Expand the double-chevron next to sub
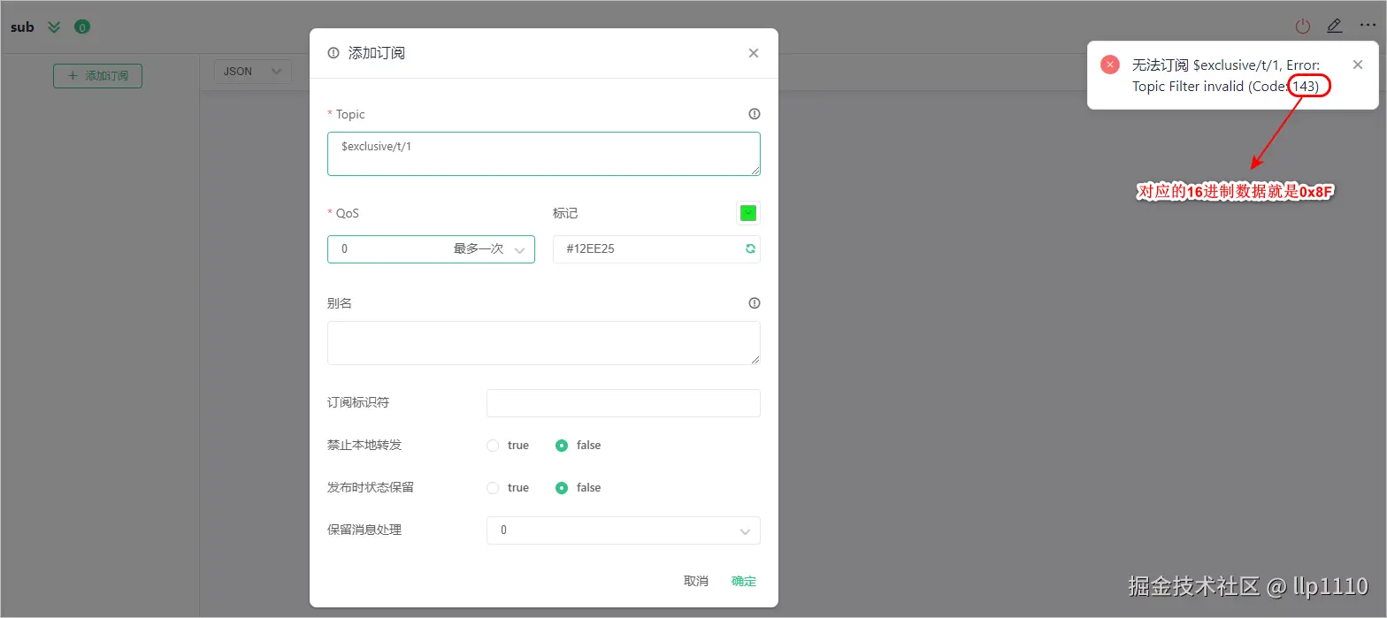Image resolution: width=1387 pixels, height=618 pixels. coord(54,27)
